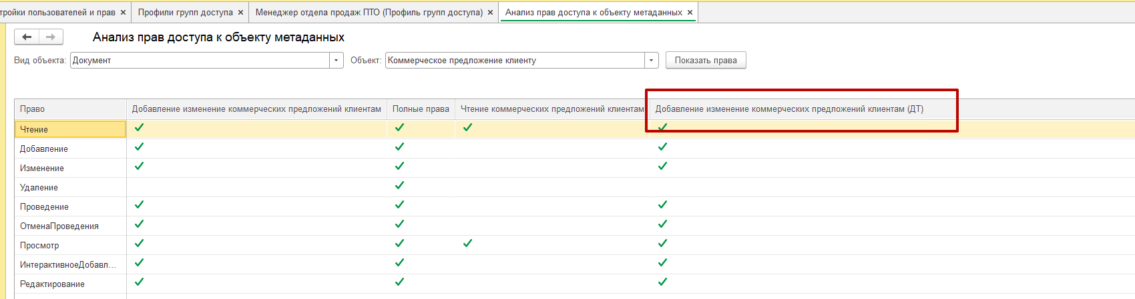
Task: Click the Вид объекта input field
Action: point(200,61)
